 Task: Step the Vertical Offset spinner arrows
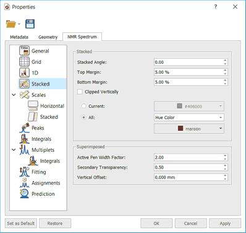225,177
